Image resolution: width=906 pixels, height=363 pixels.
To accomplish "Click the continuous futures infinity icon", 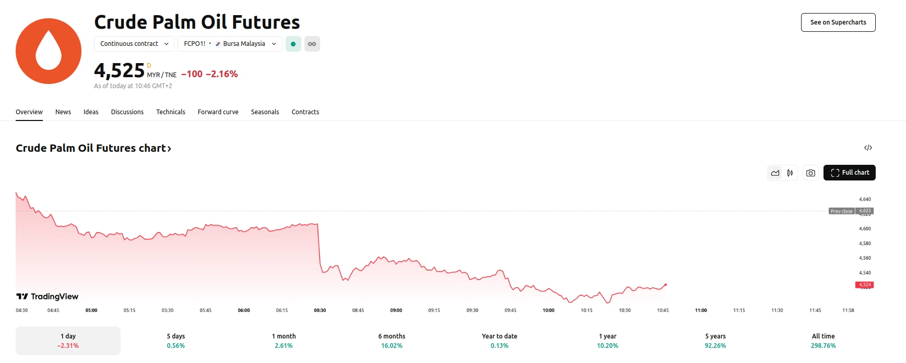I will pyautogui.click(x=312, y=44).
